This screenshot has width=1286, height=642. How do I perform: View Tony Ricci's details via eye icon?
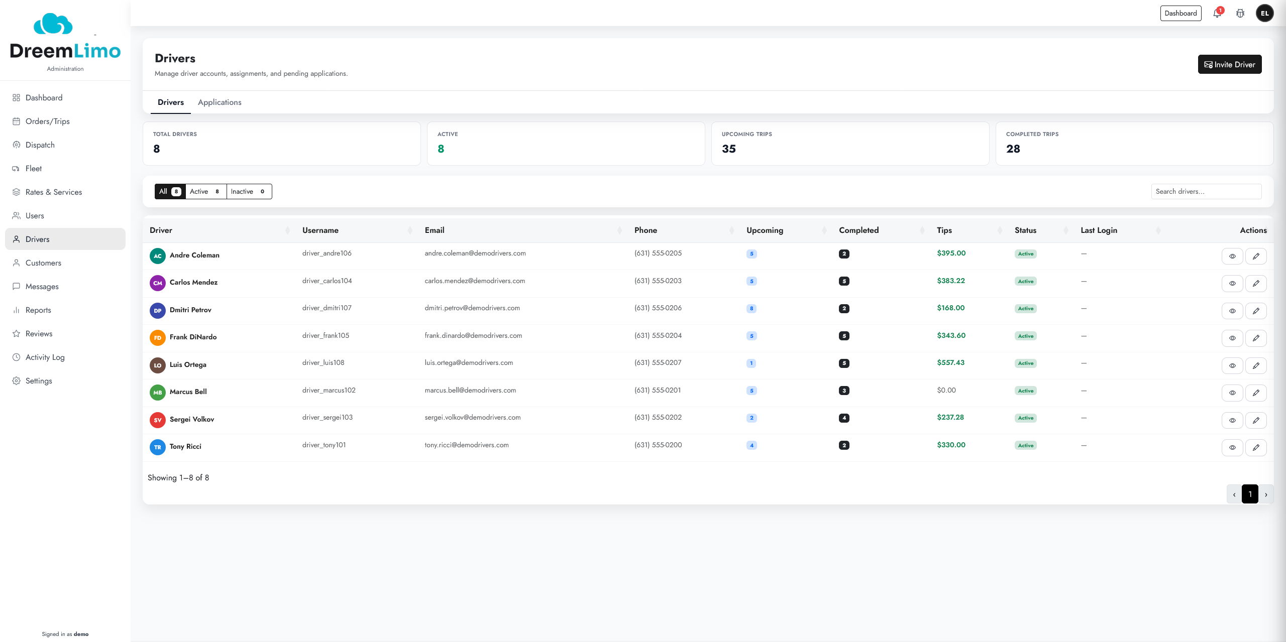click(x=1232, y=448)
